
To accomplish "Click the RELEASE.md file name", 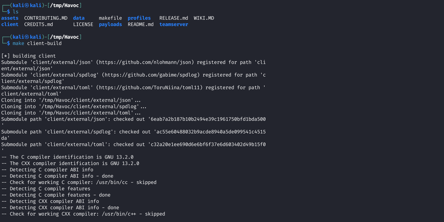I will [x=173, y=18].
